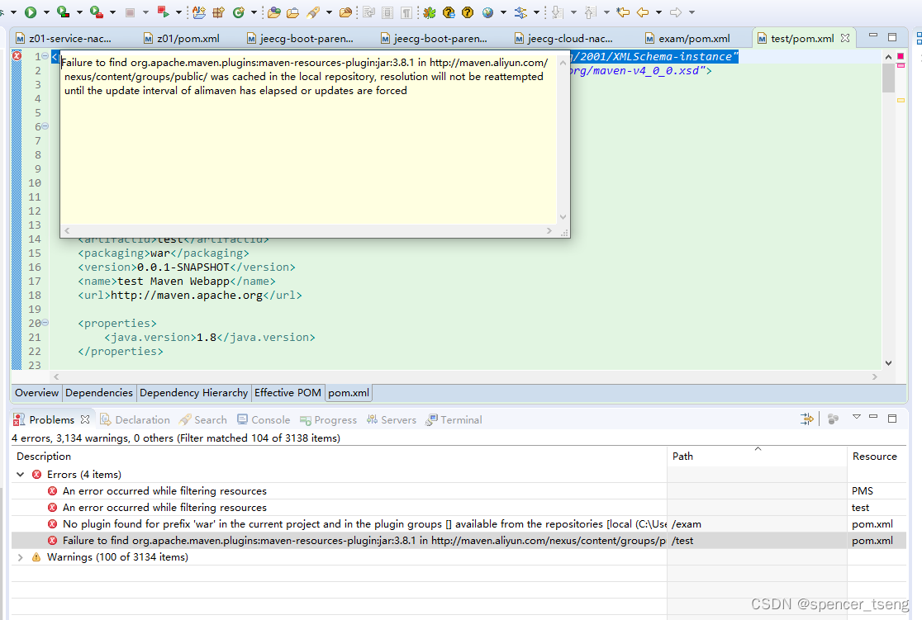
Task: Expand the Warnings group in Problems
Action: [20, 556]
